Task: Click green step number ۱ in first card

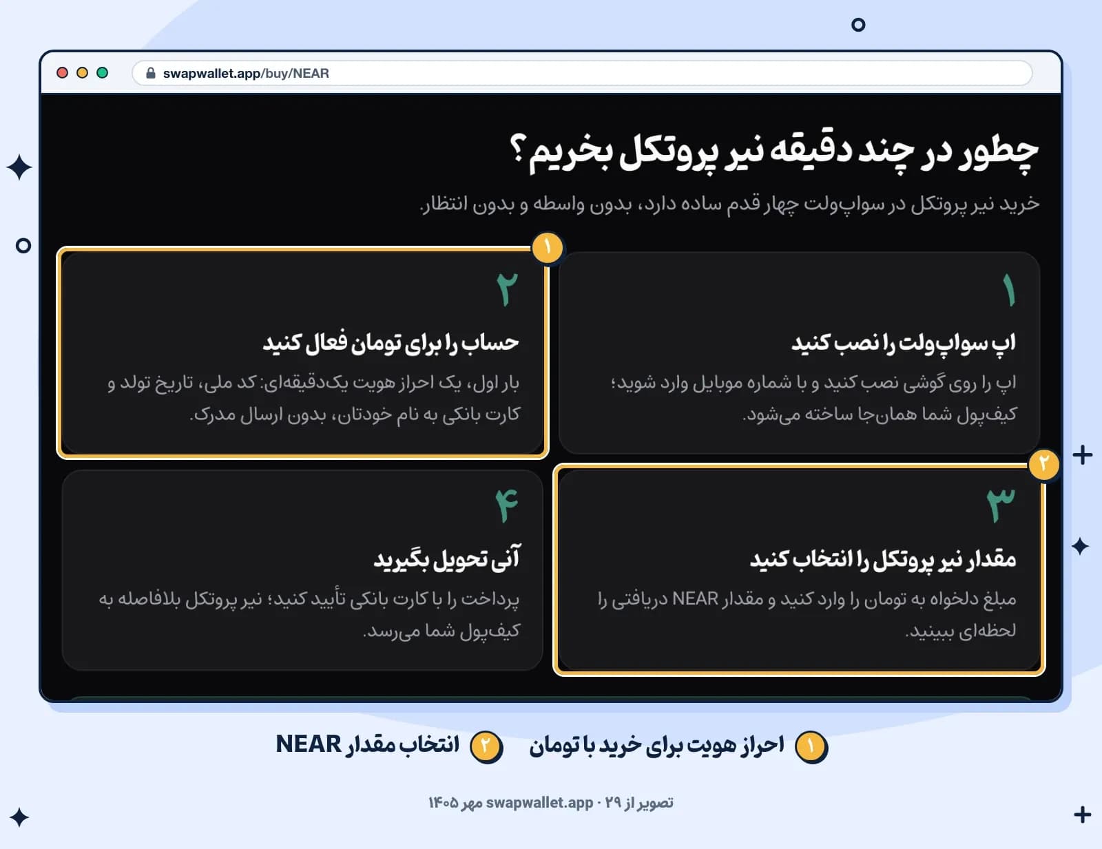Action: click(x=1009, y=290)
